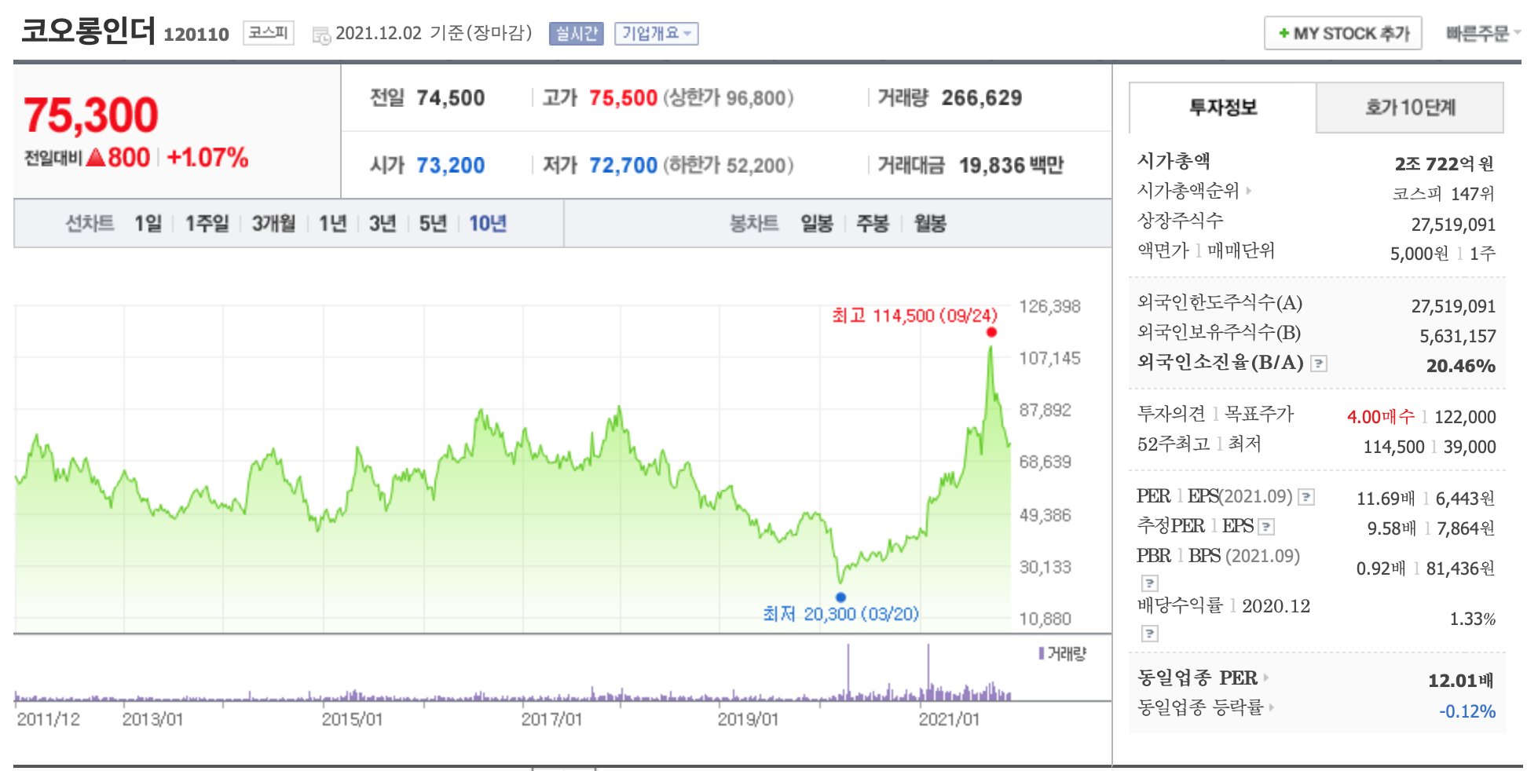Open 시가총액순위 link arrow

point(1249,191)
